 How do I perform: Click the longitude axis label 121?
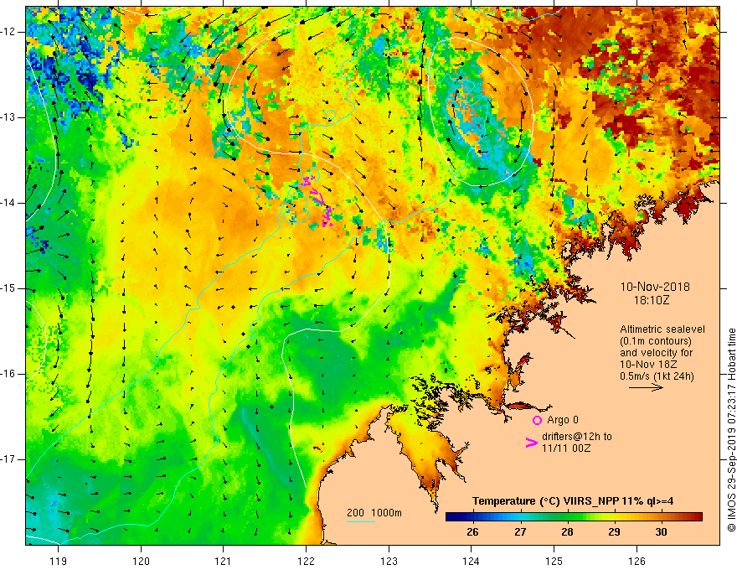click(x=224, y=561)
